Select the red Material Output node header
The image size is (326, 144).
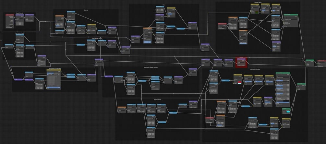(x=321, y=61)
